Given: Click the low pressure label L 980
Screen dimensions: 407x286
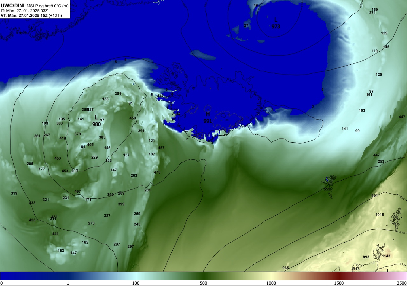Looking at the screenshot, I should pyautogui.click(x=96, y=121).
